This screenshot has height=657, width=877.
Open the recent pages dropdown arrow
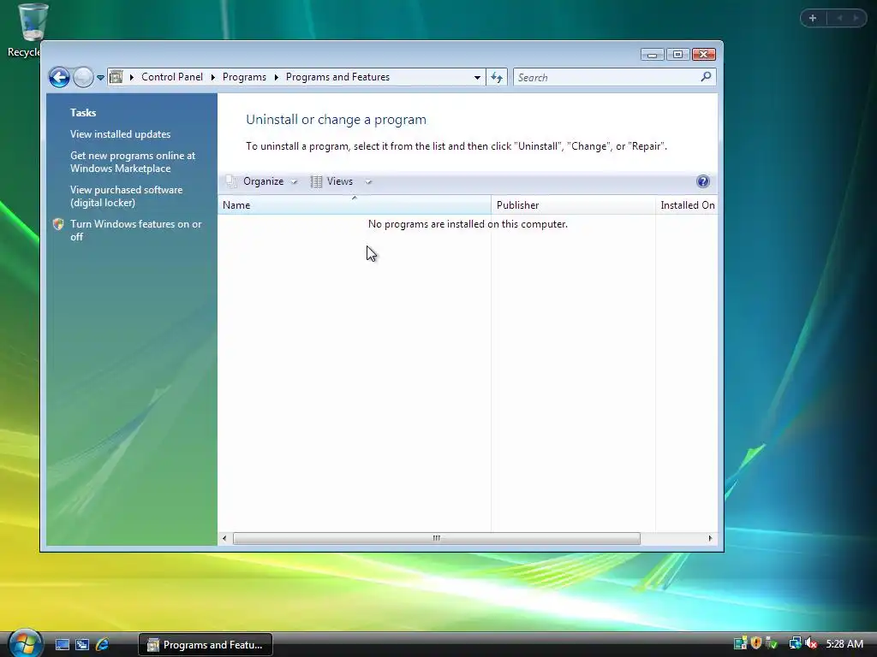[x=101, y=78]
